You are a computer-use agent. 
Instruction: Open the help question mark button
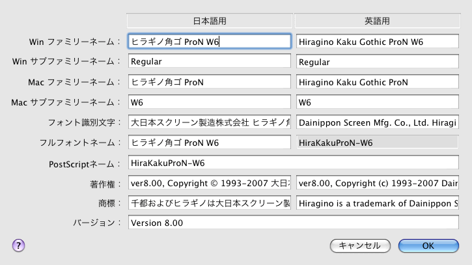(19, 245)
